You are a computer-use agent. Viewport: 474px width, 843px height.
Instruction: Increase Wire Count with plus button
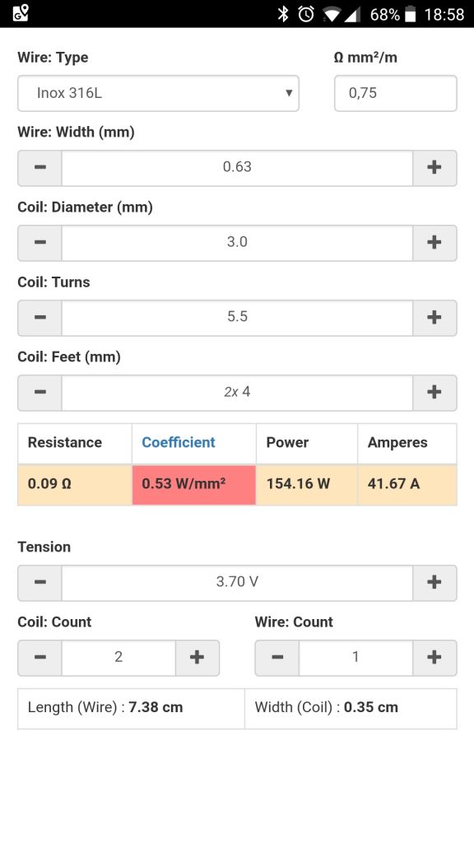tap(434, 658)
